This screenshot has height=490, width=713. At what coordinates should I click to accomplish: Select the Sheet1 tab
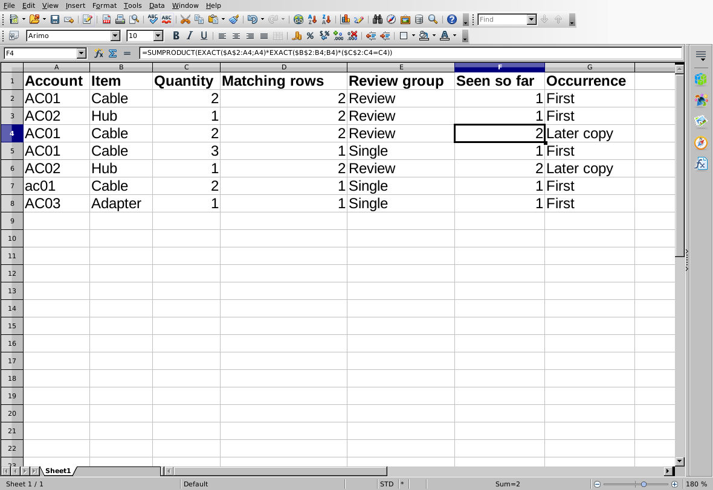click(x=58, y=471)
